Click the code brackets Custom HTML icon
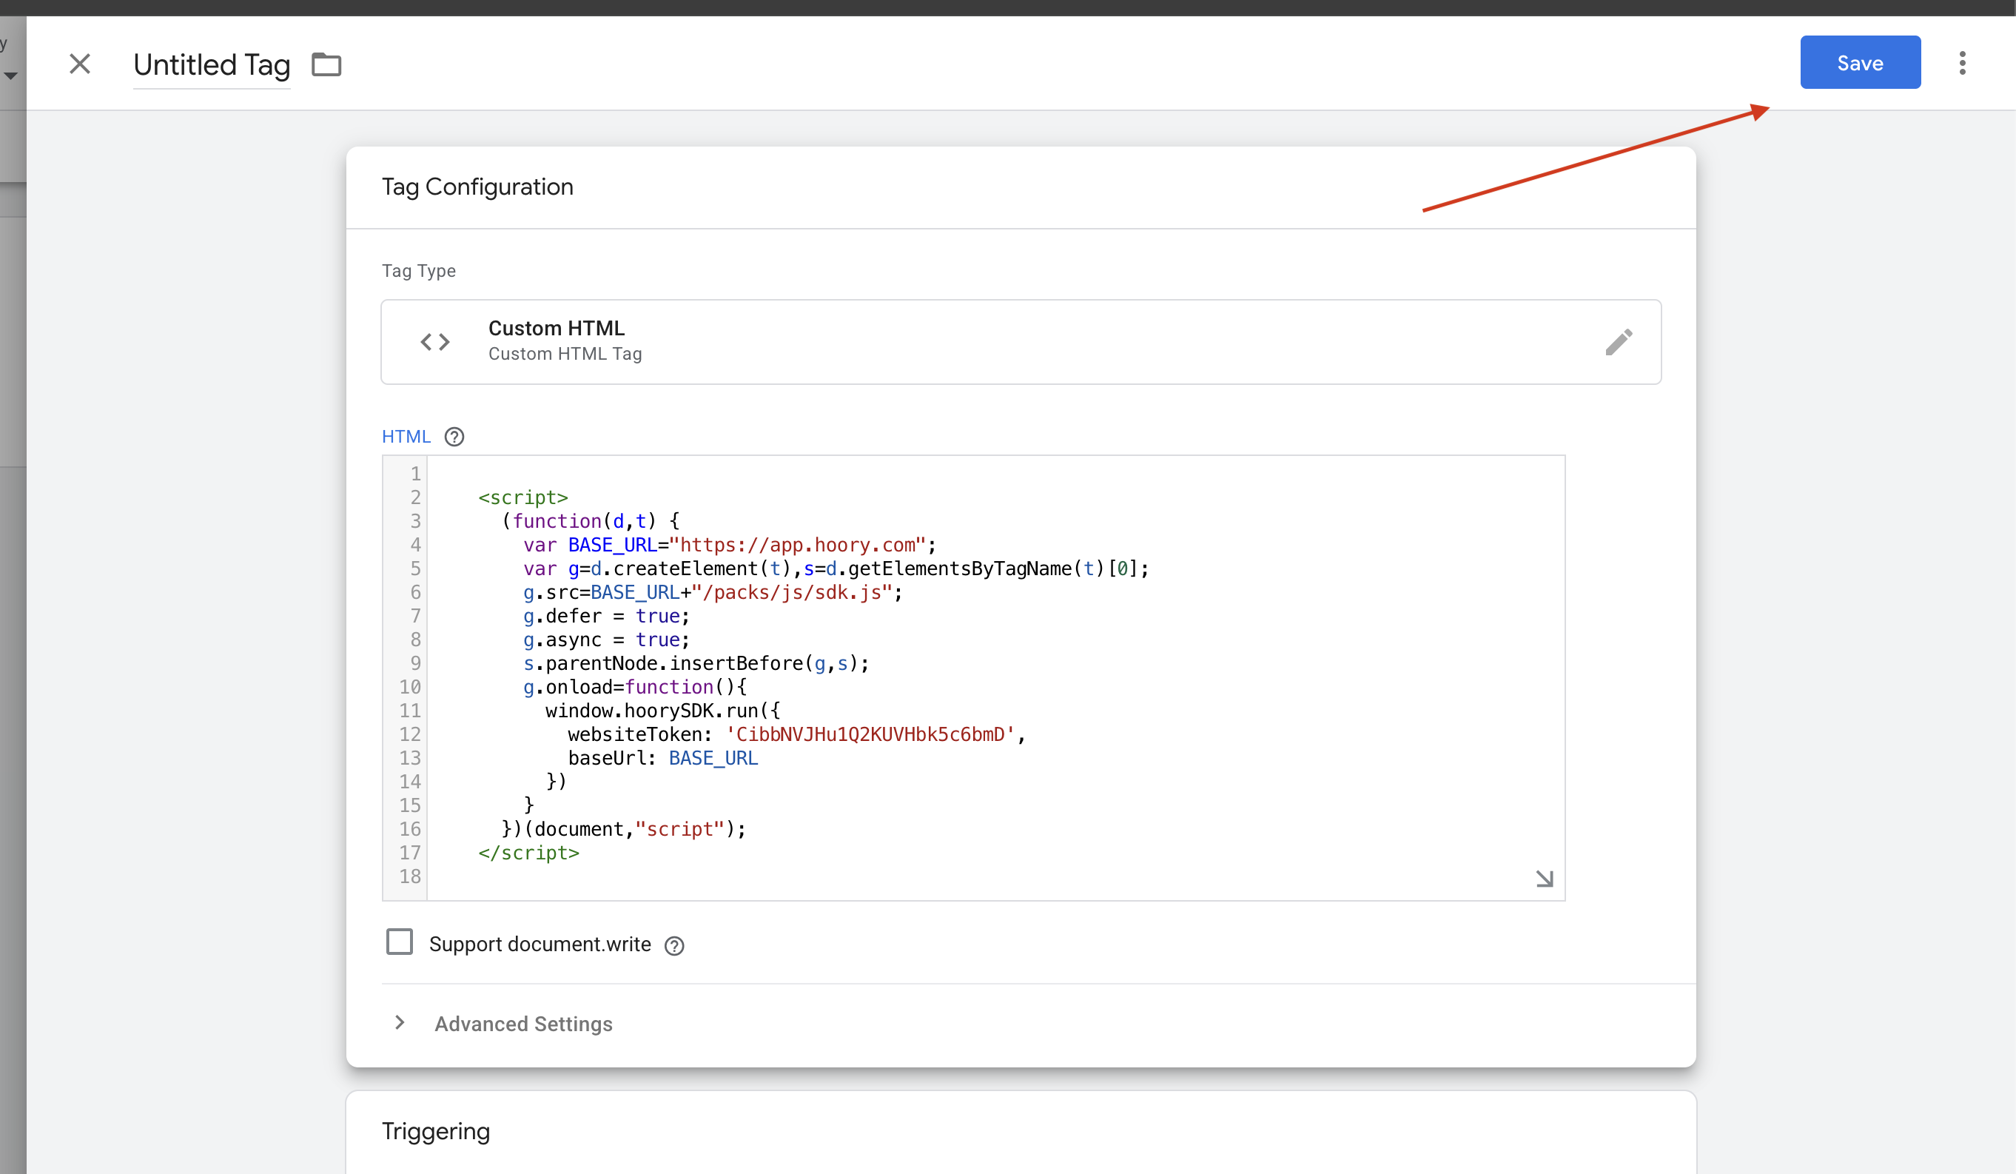Screen dimensions: 2016x1174 click(x=435, y=343)
